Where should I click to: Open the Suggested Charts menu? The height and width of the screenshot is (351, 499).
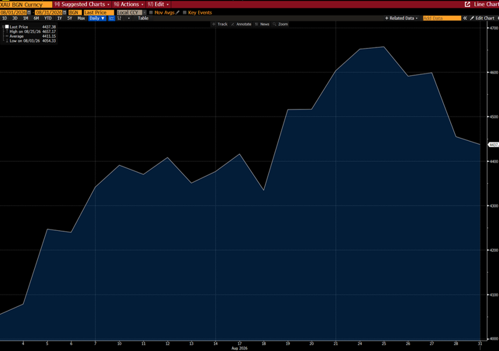tap(82, 4)
